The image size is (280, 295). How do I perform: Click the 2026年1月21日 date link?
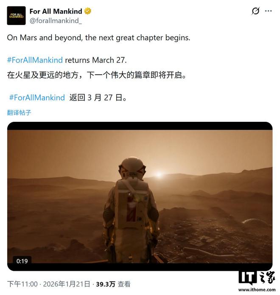[x=67, y=284]
